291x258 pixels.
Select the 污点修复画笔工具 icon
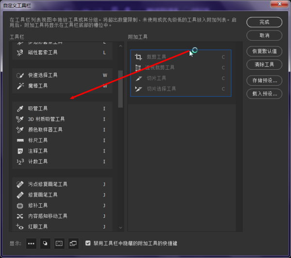(x=20, y=184)
